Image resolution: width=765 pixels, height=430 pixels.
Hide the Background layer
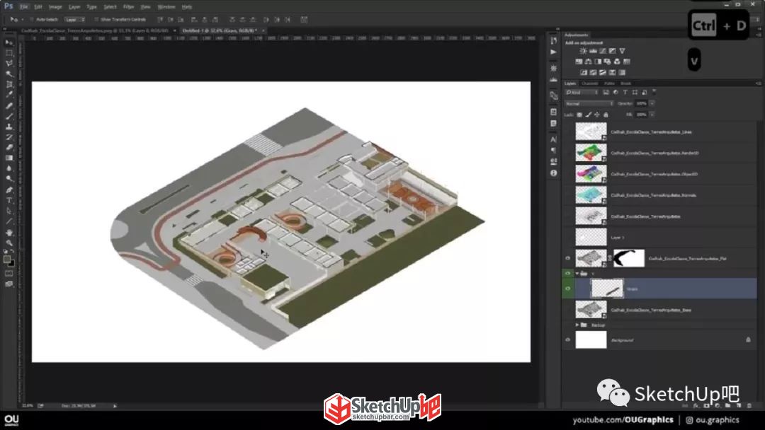click(x=567, y=340)
